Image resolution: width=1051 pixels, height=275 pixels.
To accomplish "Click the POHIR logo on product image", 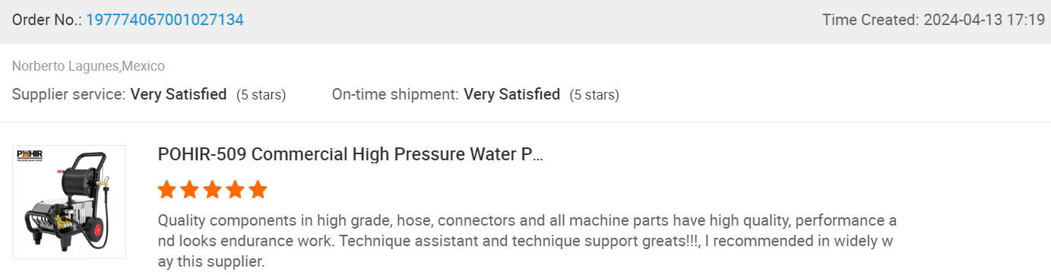I will click(31, 156).
